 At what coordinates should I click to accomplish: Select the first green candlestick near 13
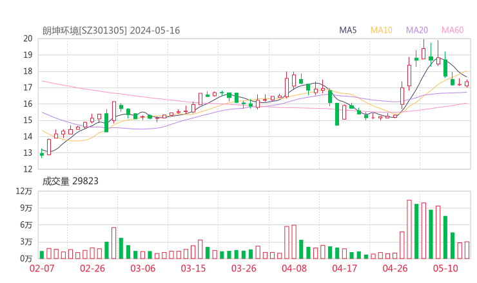pyautogui.click(x=42, y=154)
